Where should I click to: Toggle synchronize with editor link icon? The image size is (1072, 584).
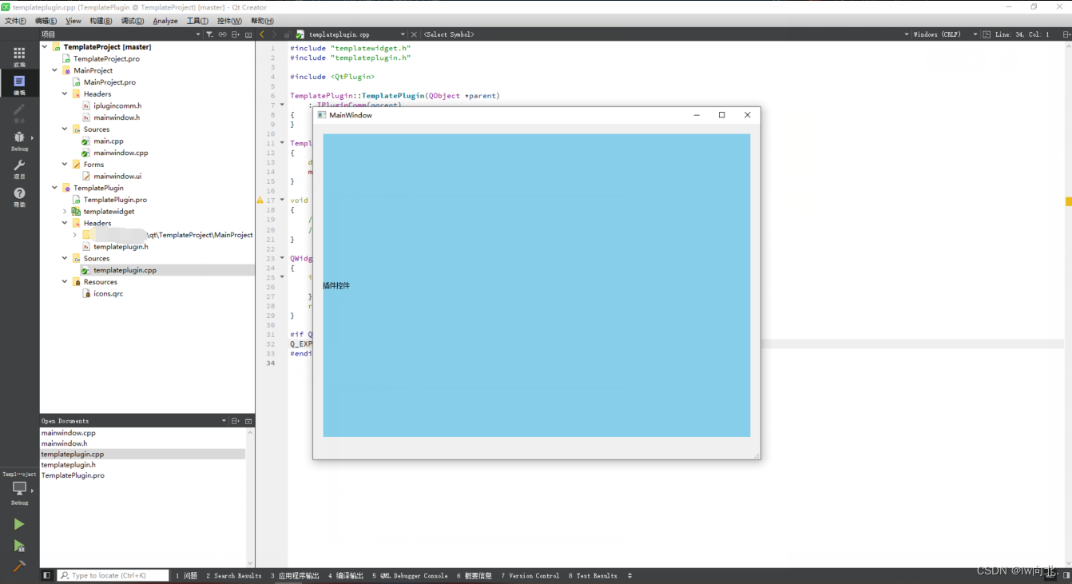[222, 34]
